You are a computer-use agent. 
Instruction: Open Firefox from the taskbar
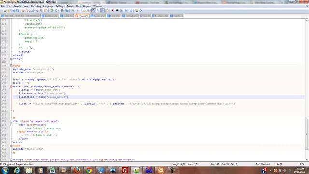(x=77, y=170)
